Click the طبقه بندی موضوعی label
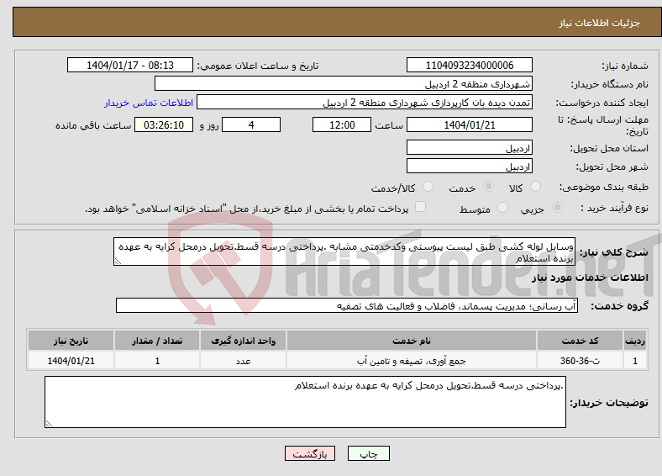Image resolution: width=662 pixels, height=476 pixels. coord(604,187)
